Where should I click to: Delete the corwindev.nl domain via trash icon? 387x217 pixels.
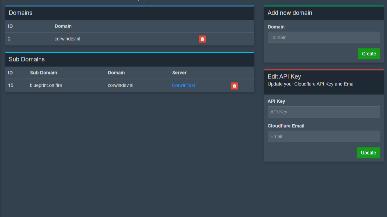click(x=202, y=39)
